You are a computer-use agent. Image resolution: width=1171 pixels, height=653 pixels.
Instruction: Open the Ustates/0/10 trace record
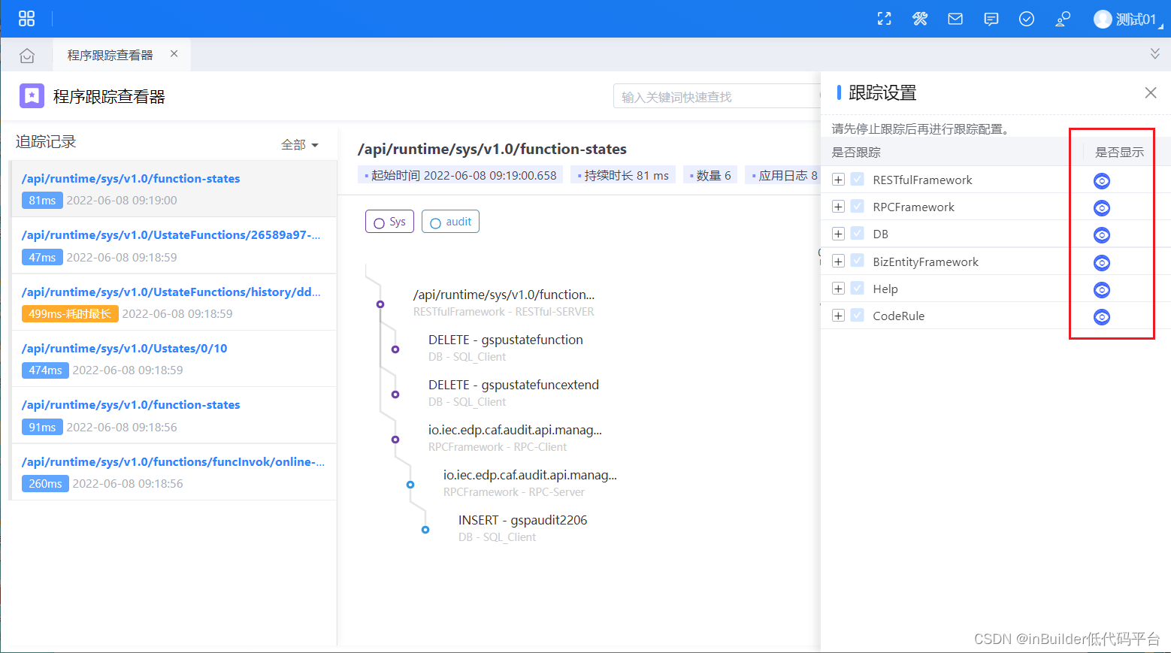click(x=173, y=358)
